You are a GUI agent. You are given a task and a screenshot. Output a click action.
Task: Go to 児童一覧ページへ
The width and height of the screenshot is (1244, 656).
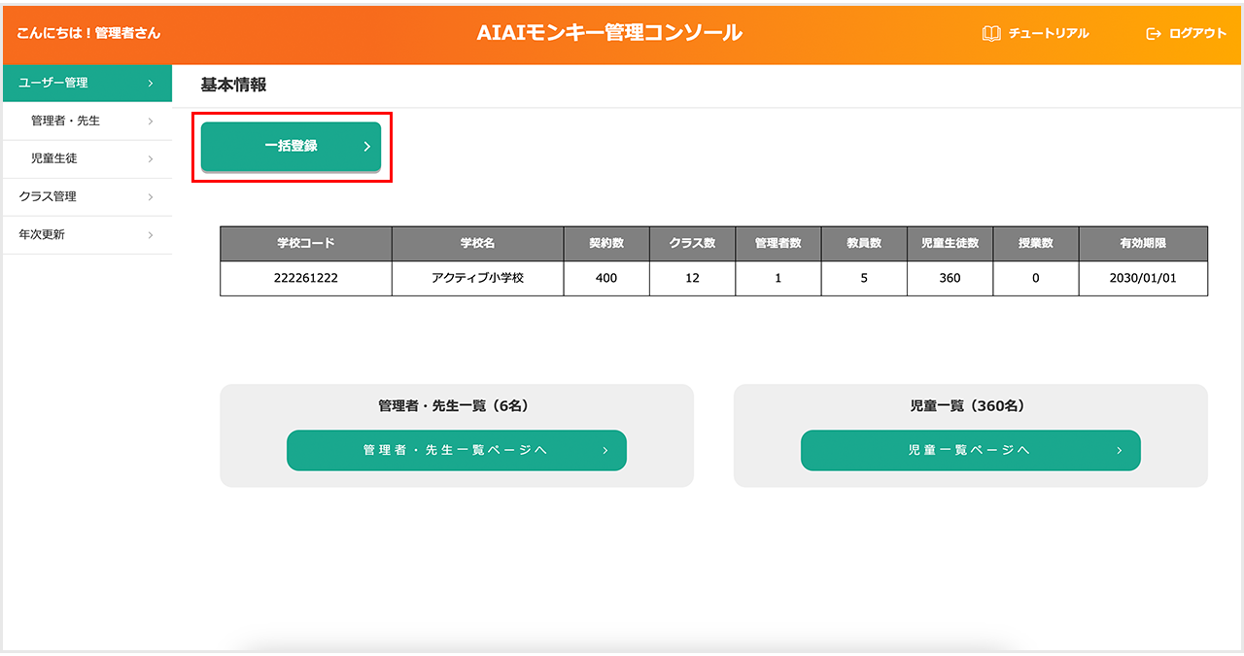[968, 451]
